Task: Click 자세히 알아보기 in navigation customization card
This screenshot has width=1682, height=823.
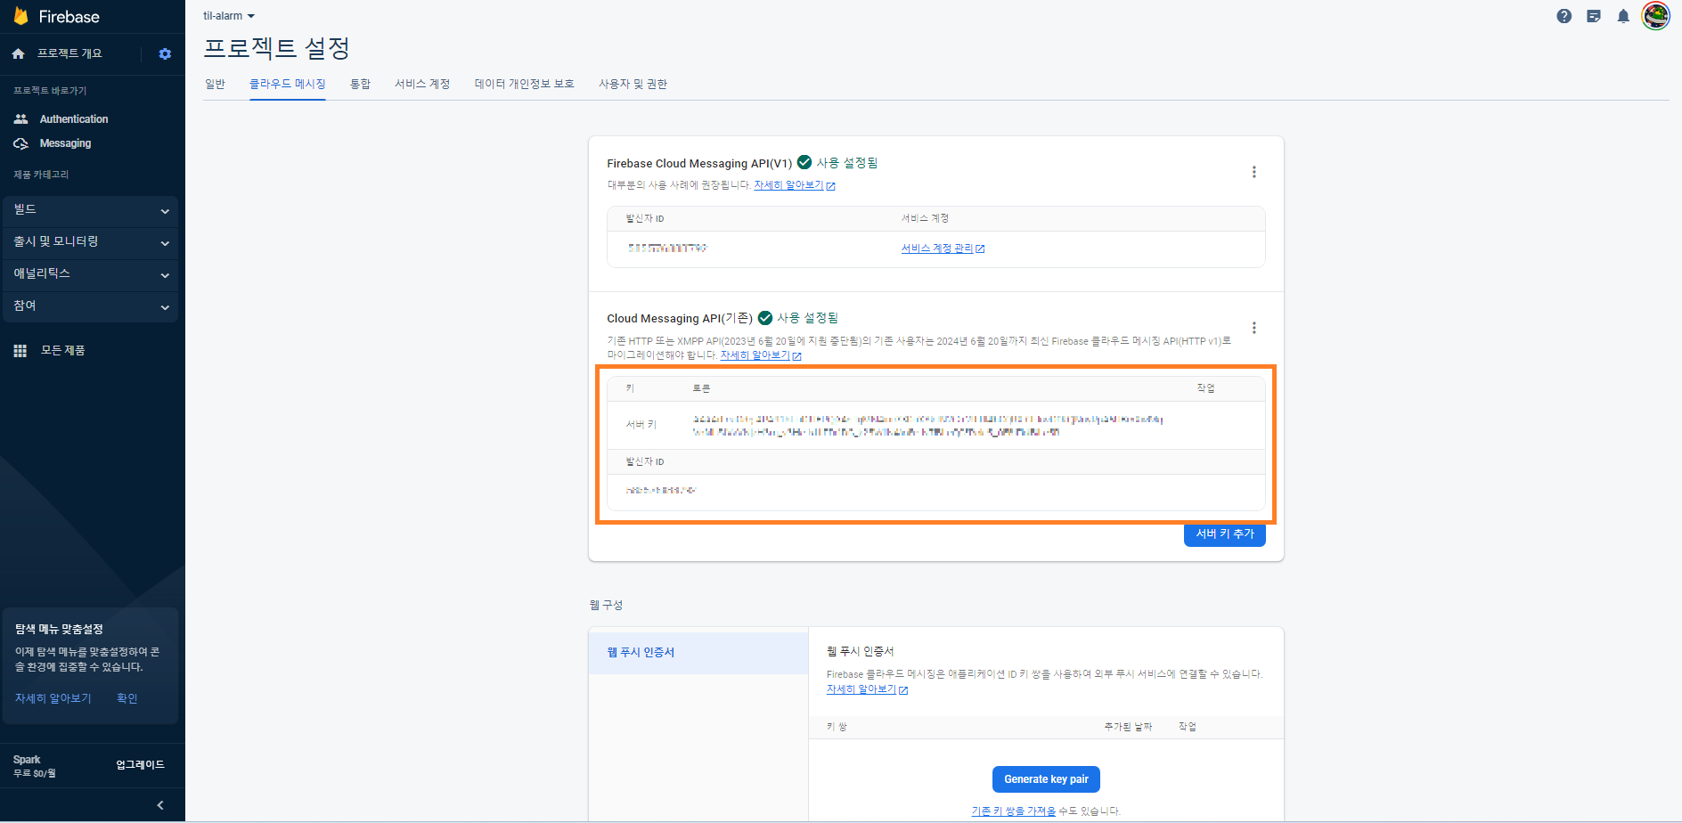Action: pos(53,698)
